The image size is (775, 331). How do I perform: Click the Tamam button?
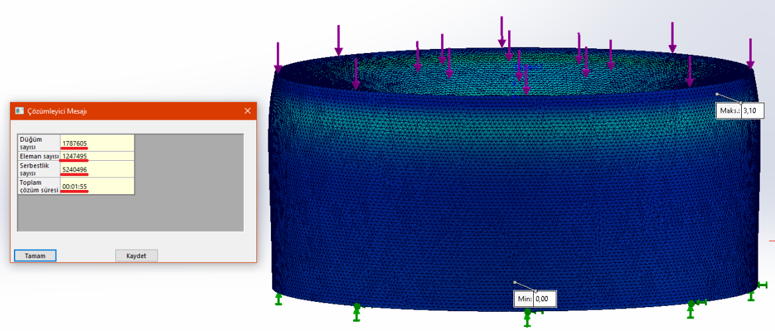click(x=35, y=256)
